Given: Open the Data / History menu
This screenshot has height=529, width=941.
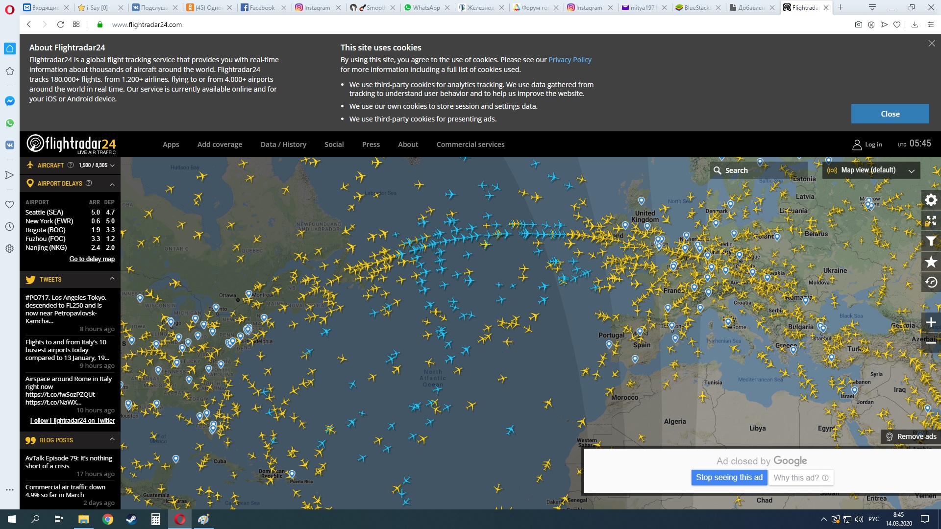Looking at the screenshot, I should click(x=283, y=144).
